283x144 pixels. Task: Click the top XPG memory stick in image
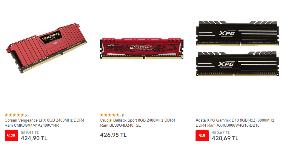[237, 33]
